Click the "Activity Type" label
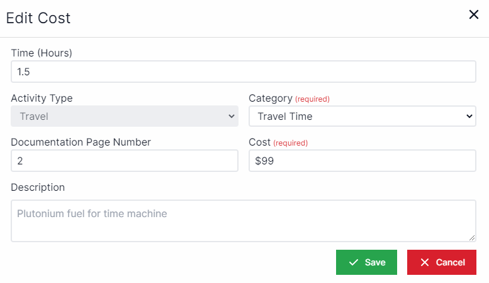The image size is (489, 283). (42, 98)
